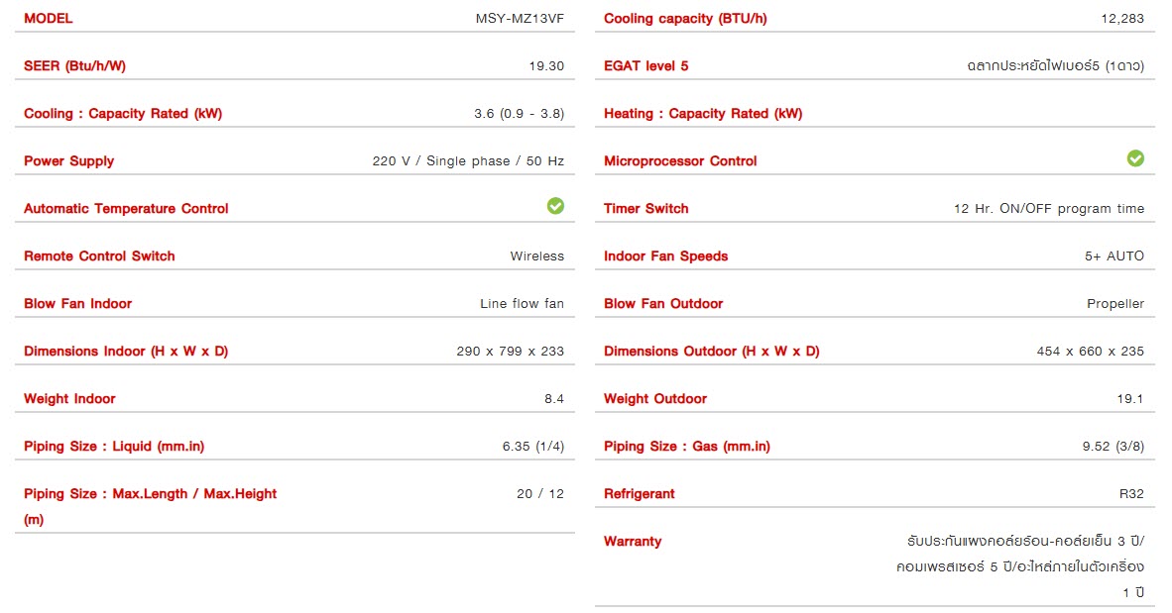The image size is (1172, 613).
Task: Click the SEER (Btu/h/W) label
Action: [74, 65]
